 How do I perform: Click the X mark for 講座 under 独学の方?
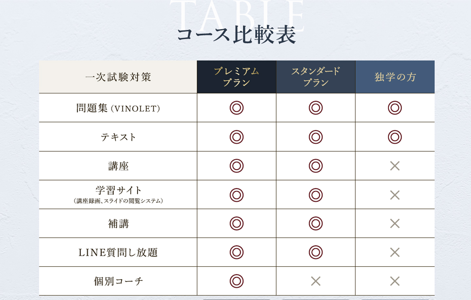tap(395, 166)
